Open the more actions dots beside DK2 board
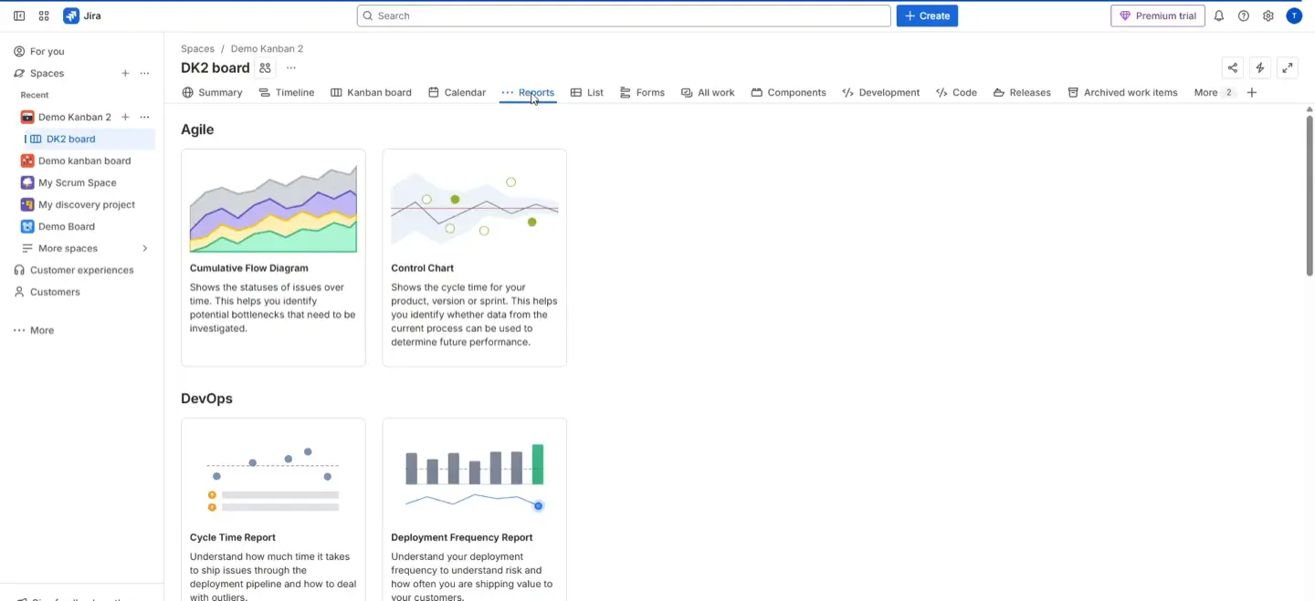 click(291, 67)
